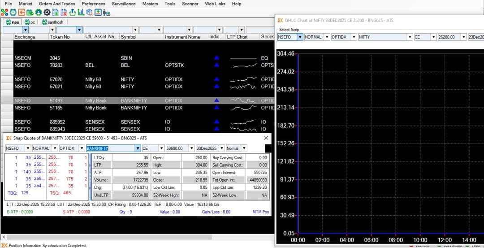Image resolution: width=484 pixels, height=248 pixels.
Task: Open the File menu
Action: point(9,4)
